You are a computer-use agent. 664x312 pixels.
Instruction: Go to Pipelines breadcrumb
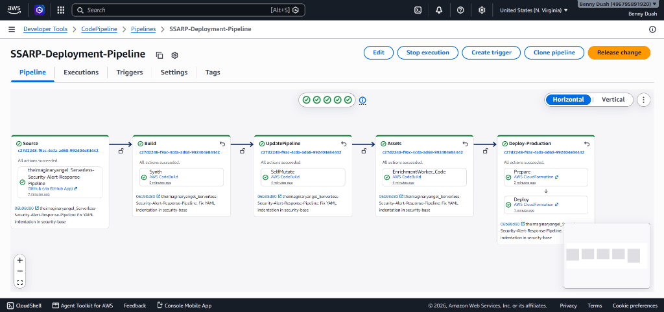143,29
